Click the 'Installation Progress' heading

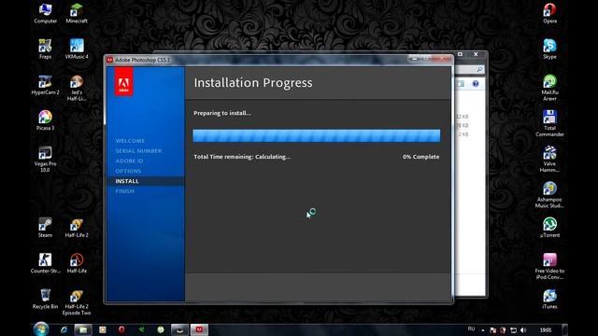[x=253, y=83]
